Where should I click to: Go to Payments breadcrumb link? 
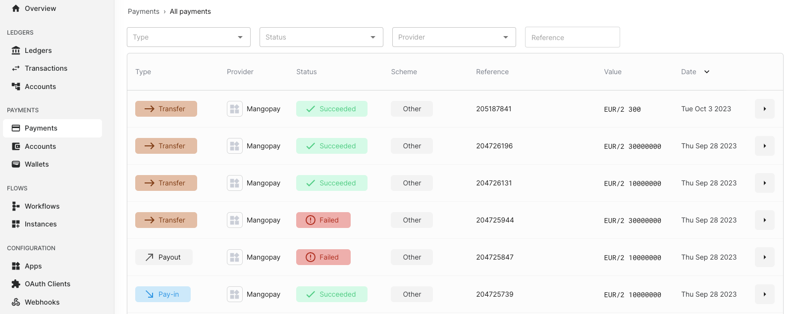144,11
